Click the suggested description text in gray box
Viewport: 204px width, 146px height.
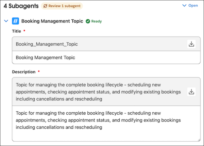pos(98,92)
